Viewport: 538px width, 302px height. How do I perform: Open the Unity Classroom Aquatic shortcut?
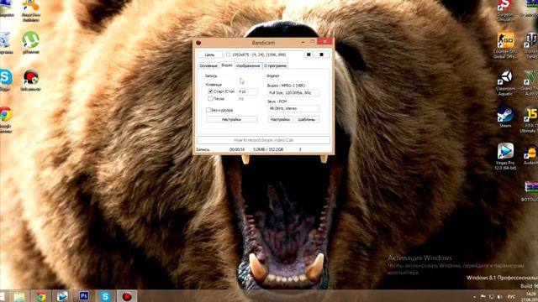coord(505,82)
